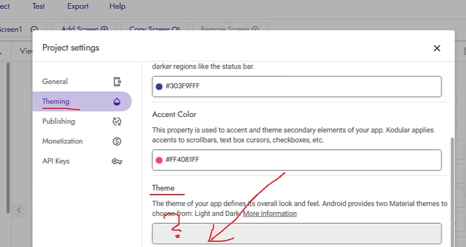Viewport: 466px width, 247px height.
Task: Click the left arrow circle behind the dialog
Action: (x=18, y=210)
